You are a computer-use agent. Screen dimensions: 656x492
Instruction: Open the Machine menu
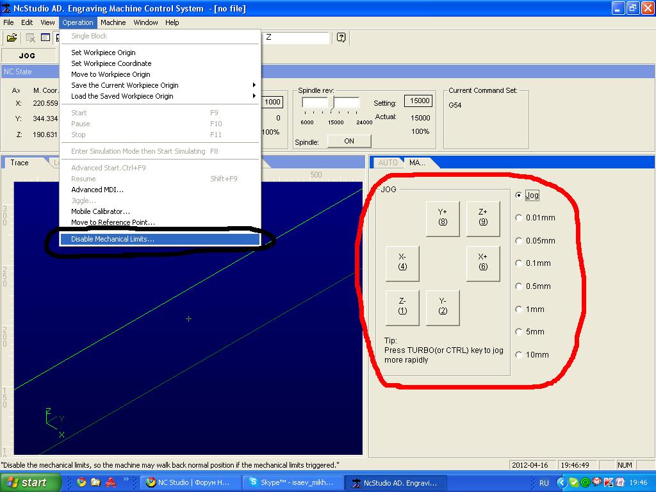pyautogui.click(x=113, y=22)
